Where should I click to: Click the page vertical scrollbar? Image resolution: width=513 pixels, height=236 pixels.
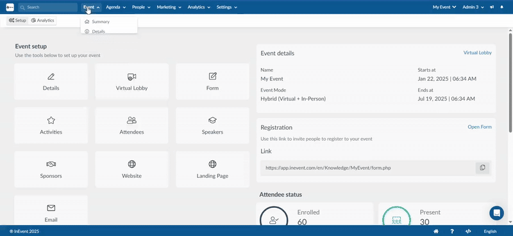pos(510,82)
